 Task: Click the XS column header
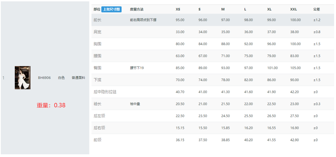[x=178, y=9]
